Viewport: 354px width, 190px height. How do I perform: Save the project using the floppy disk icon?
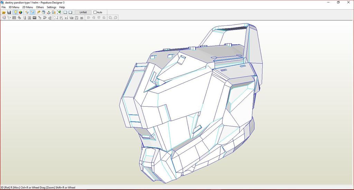click(9, 12)
